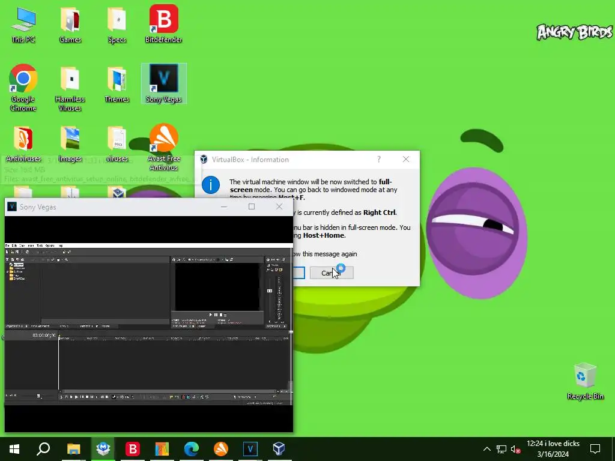Open File Explorer from the taskbar

click(x=73, y=449)
